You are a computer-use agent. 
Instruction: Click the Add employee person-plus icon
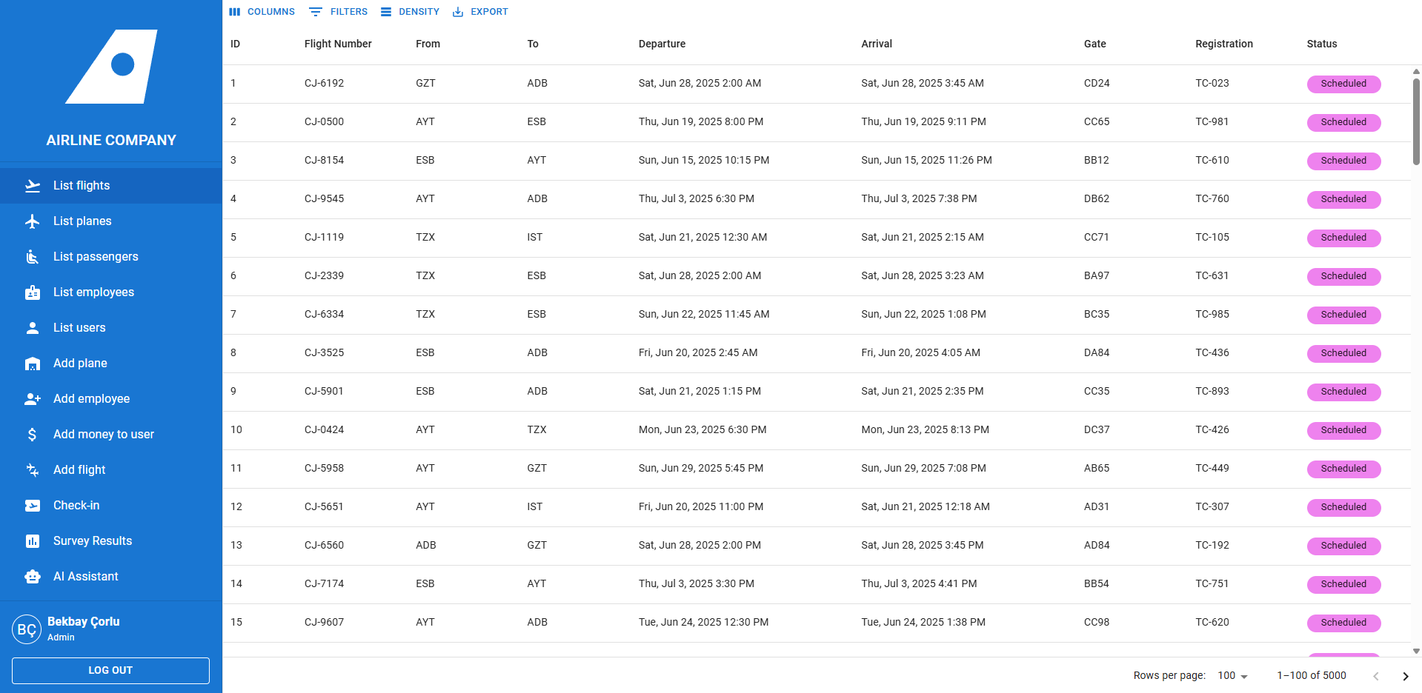(33, 398)
